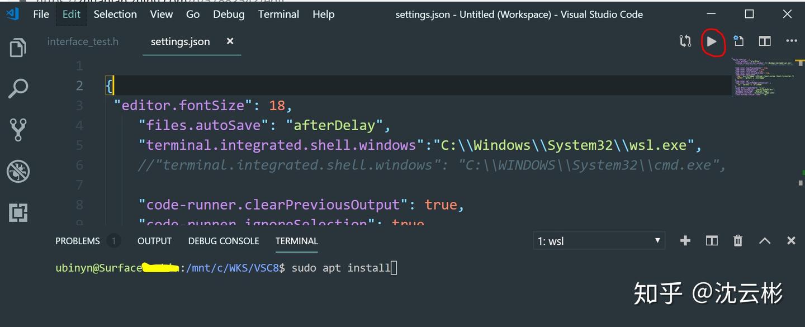Run the code using the circled play button

(713, 41)
